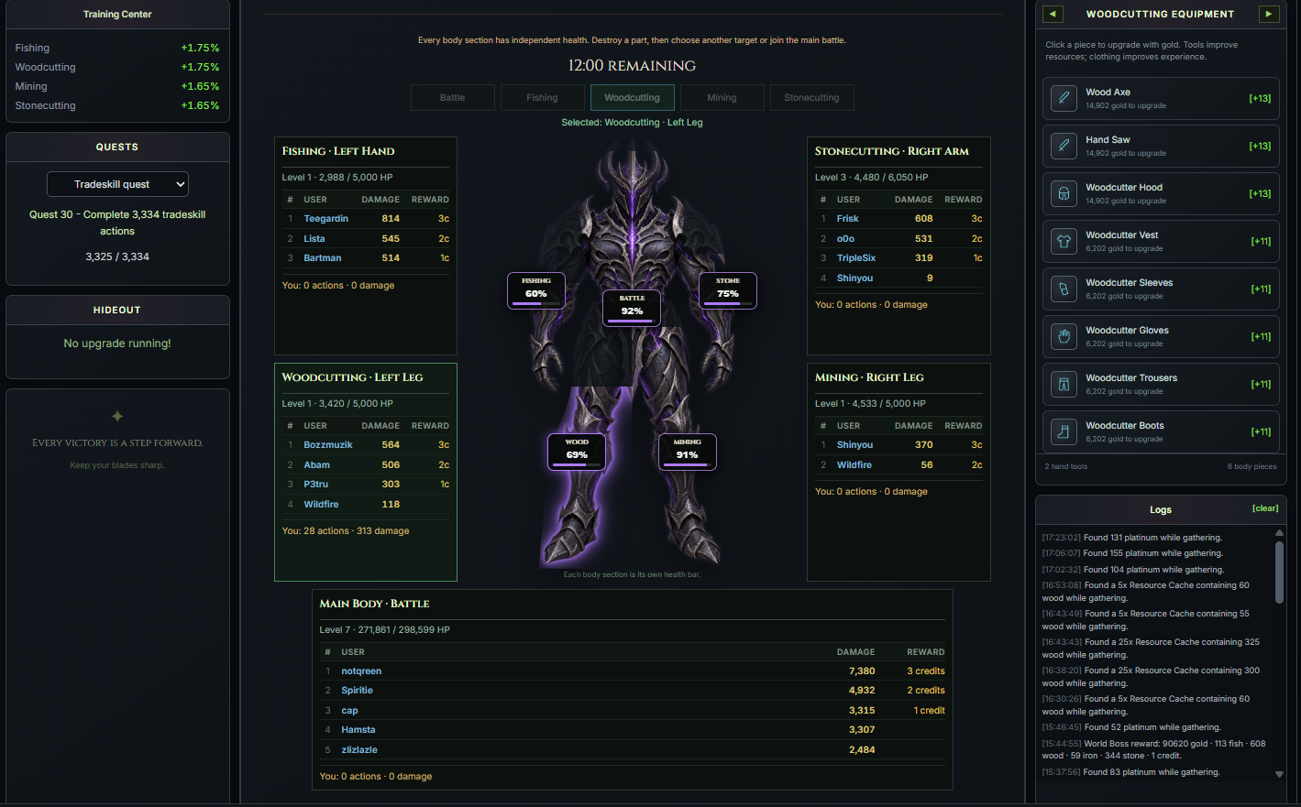
Task: Upgrade Woodcutter Vest via its +11 button
Action: (x=1261, y=241)
